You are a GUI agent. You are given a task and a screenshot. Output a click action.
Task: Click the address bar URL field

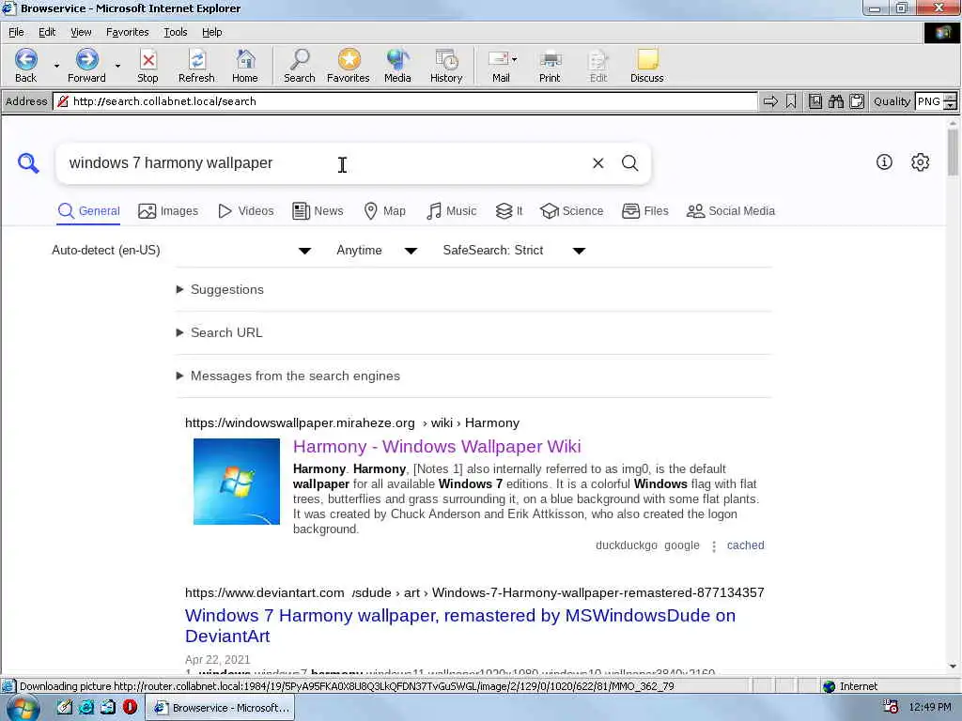[405, 101]
